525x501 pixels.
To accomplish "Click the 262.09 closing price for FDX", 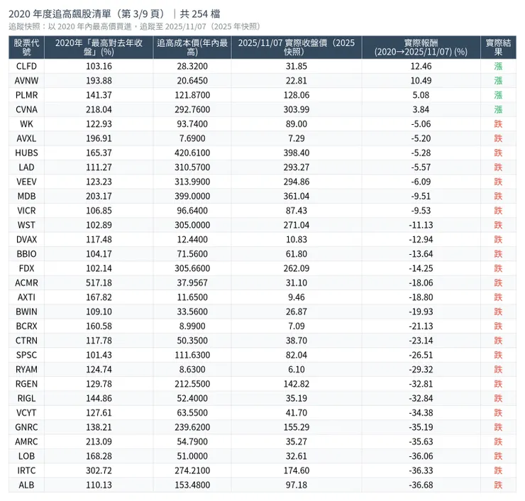I will click(x=297, y=268).
